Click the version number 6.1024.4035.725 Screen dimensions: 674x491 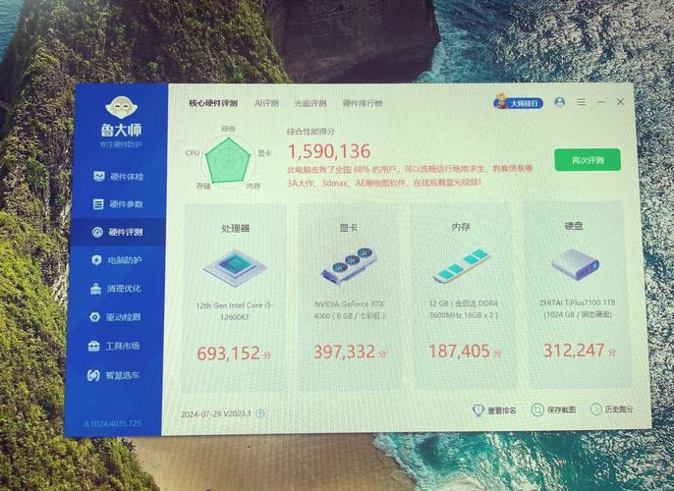[x=113, y=423]
